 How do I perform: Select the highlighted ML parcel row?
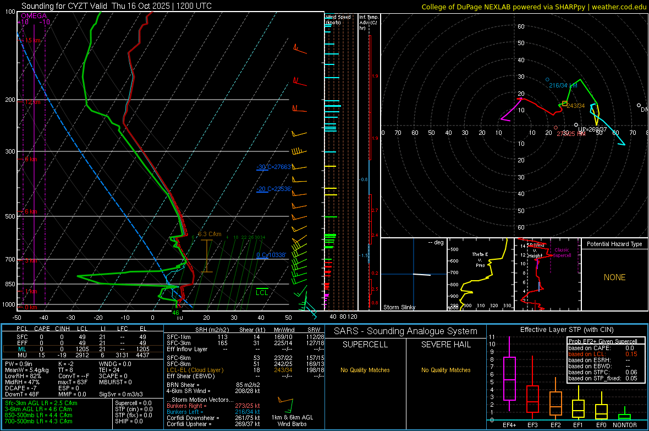pos(82,349)
